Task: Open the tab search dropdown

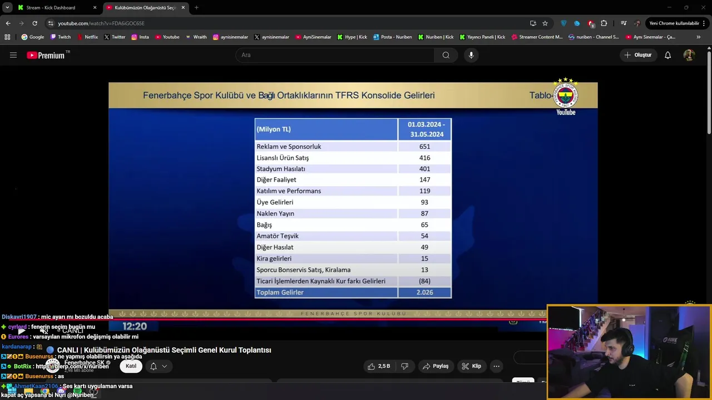Action: pos(7,8)
